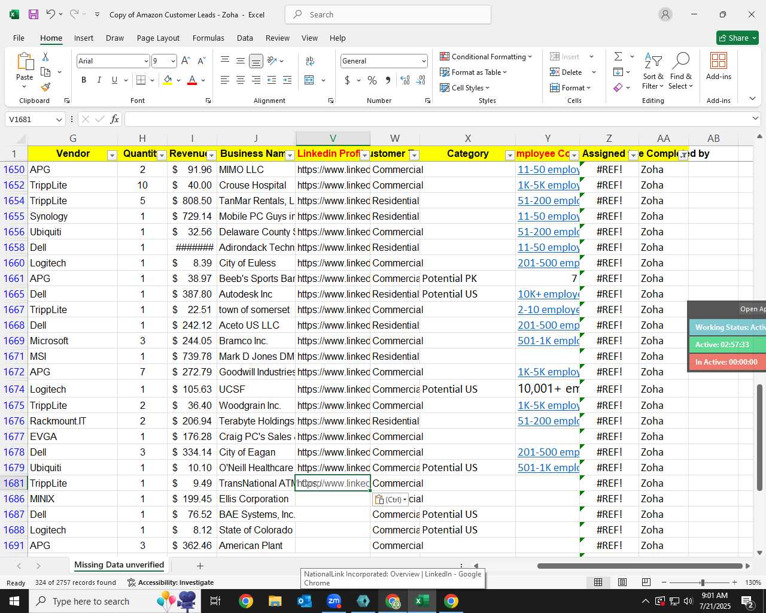This screenshot has width=766, height=613.
Task: Switch to Page Break Preview icon
Action: (646, 582)
